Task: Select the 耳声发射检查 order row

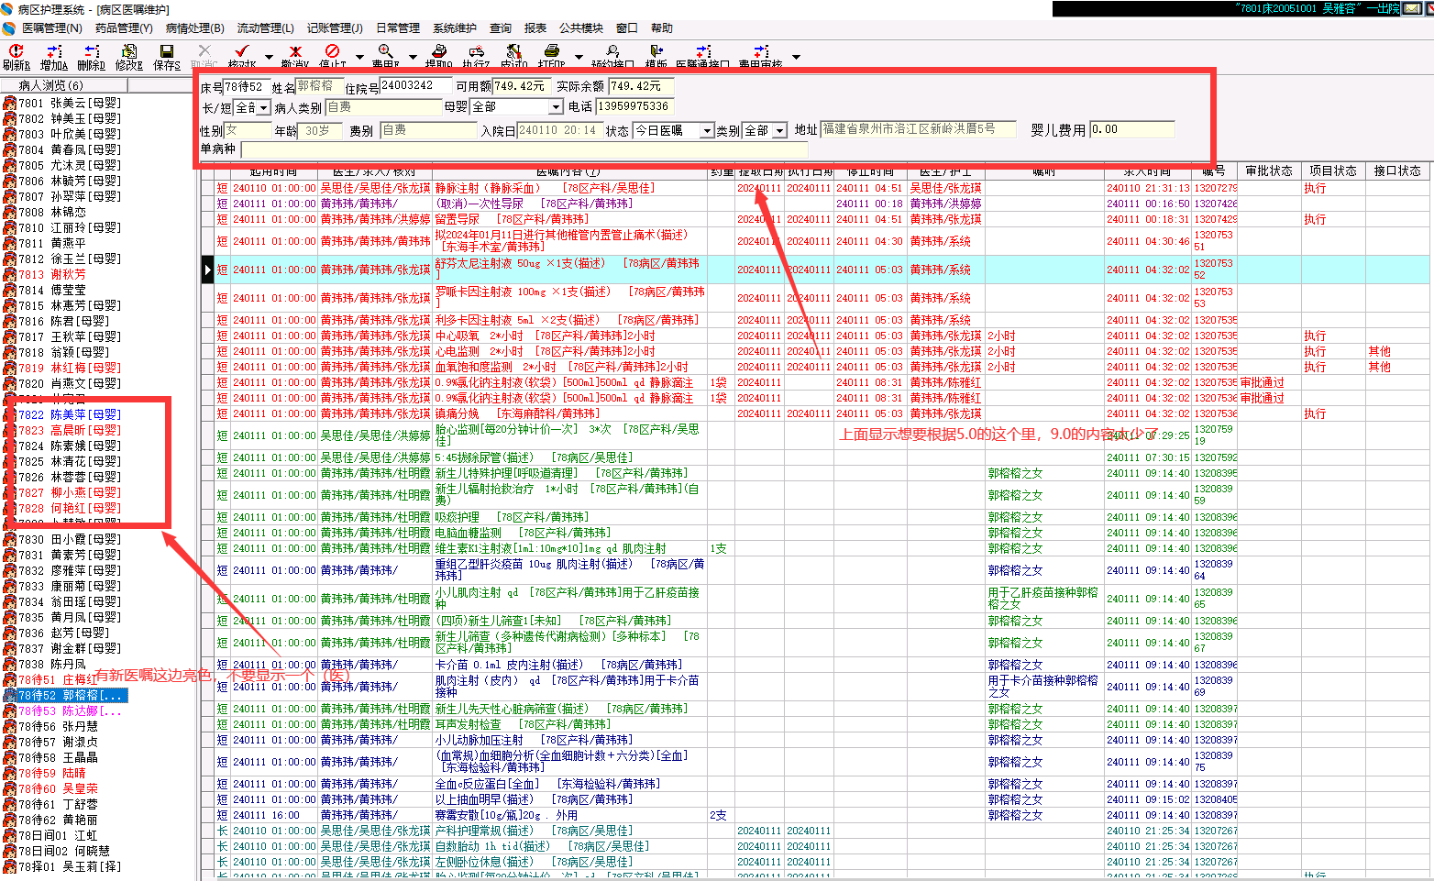Action: point(816,724)
